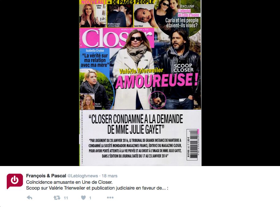Open the François & Pascal profile name
The height and width of the screenshot is (207, 280).
coord(46,176)
